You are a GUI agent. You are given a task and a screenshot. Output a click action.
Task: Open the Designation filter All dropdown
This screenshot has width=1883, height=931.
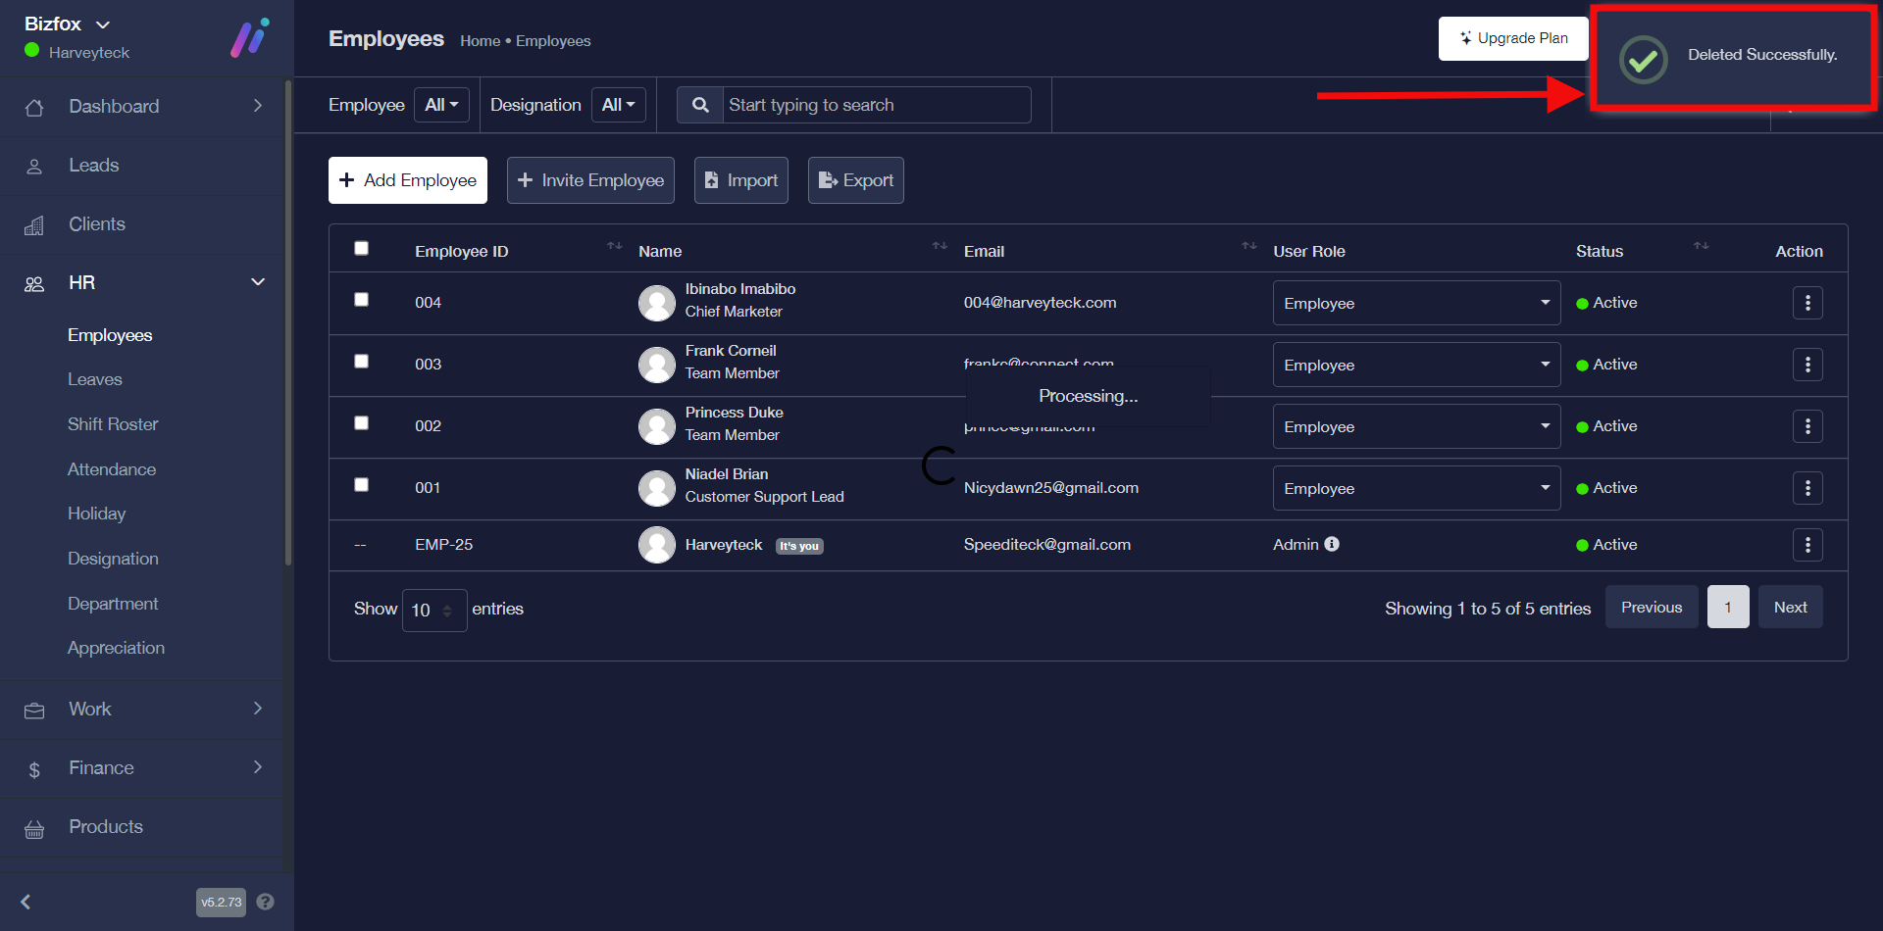[x=618, y=105]
